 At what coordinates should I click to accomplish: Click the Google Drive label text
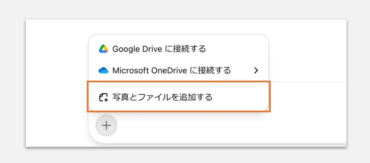point(137,49)
